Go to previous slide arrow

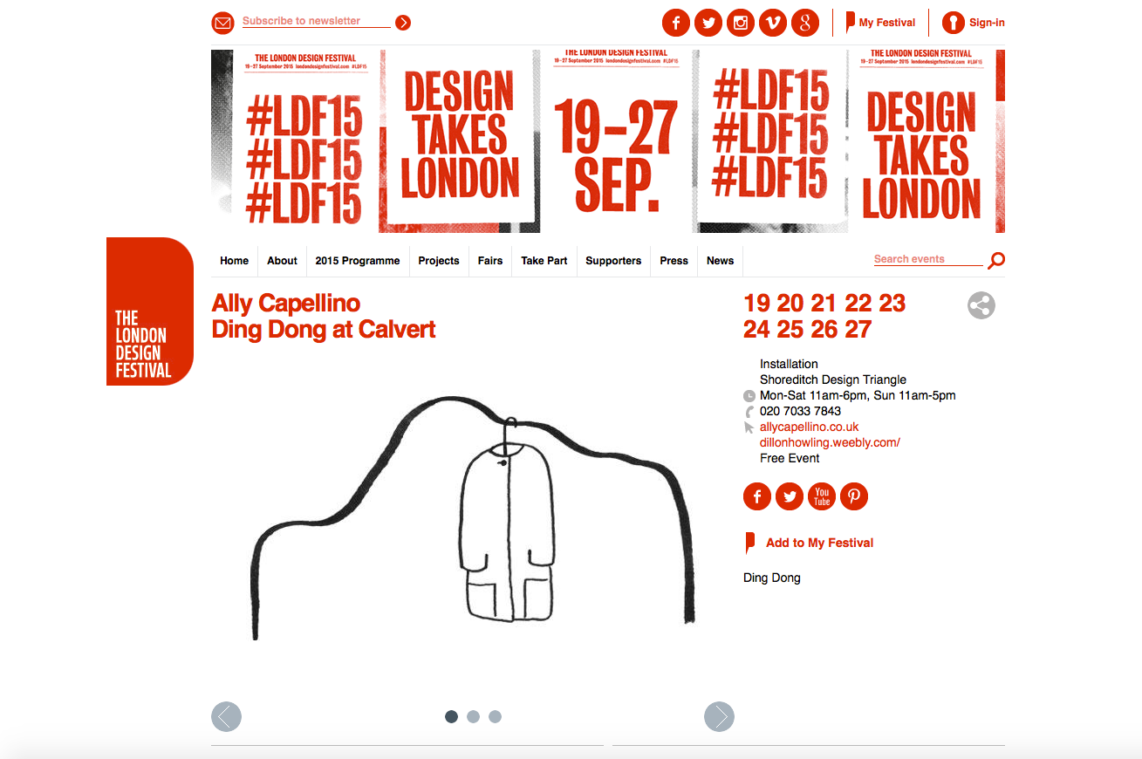(x=226, y=716)
